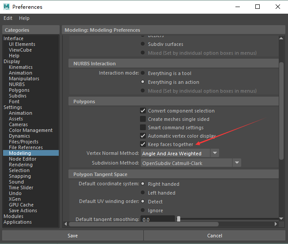This screenshot has width=288, height=244.
Task: Toggle Keep faces together checkbox
Action: click(x=143, y=144)
